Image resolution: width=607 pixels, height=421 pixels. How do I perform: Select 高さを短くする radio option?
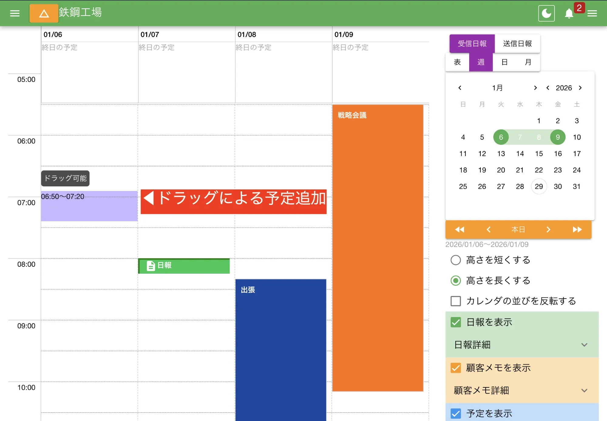pos(456,260)
